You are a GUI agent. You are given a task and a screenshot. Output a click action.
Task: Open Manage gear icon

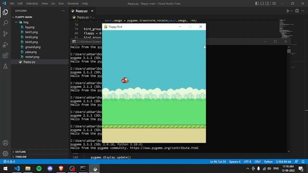(5, 153)
